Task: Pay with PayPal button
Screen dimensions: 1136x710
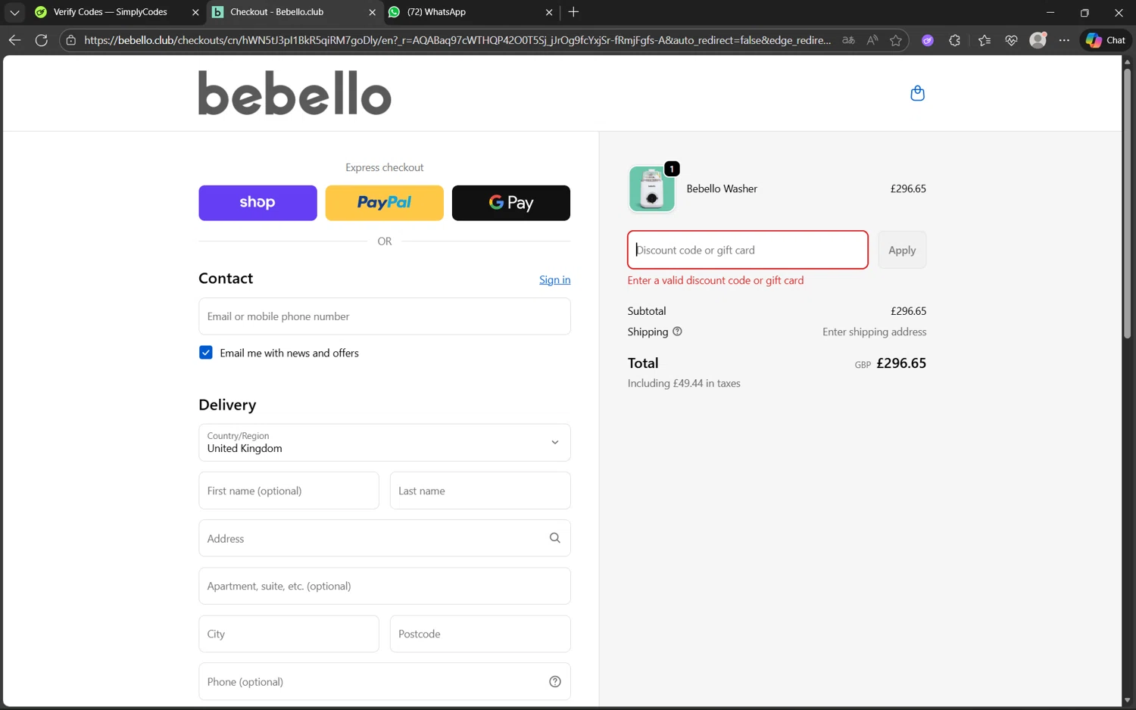Action: click(x=384, y=203)
